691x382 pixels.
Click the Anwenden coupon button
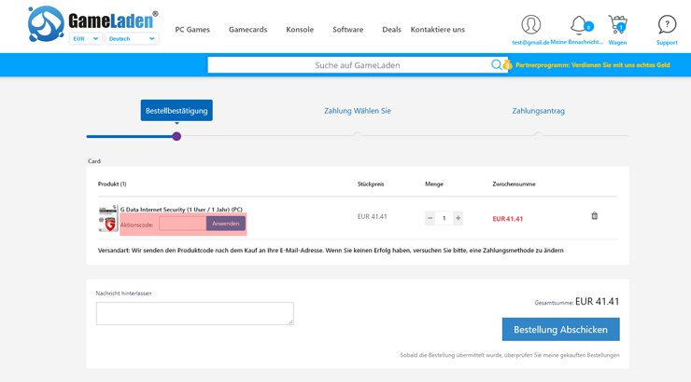point(226,224)
